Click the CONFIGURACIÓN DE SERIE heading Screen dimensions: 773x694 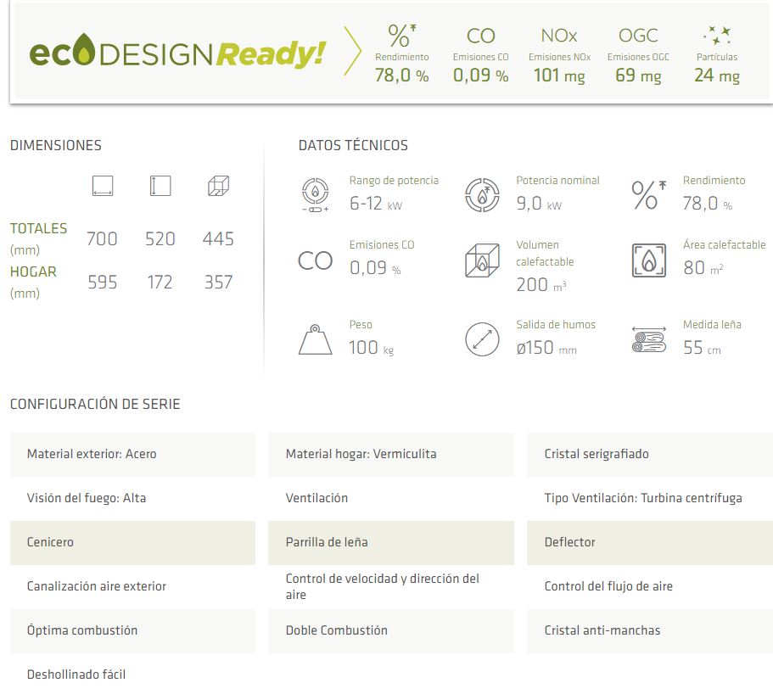(95, 404)
